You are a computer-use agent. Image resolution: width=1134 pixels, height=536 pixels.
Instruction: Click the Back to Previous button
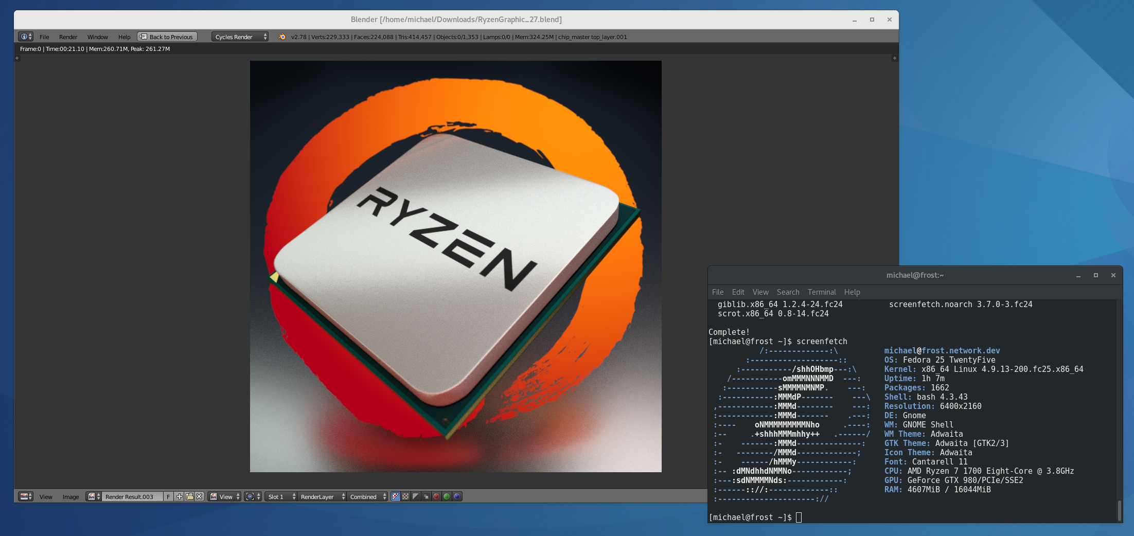coord(167,37)
